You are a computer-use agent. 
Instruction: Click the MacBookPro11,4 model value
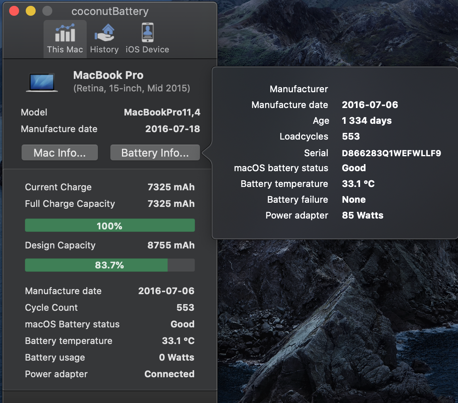[x=162, y=112]
